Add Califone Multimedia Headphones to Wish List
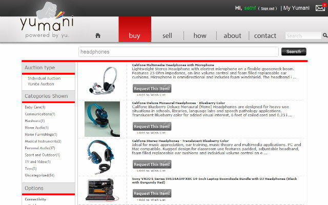This screenshot has height=205, width=328. click(x=151, y=95)
